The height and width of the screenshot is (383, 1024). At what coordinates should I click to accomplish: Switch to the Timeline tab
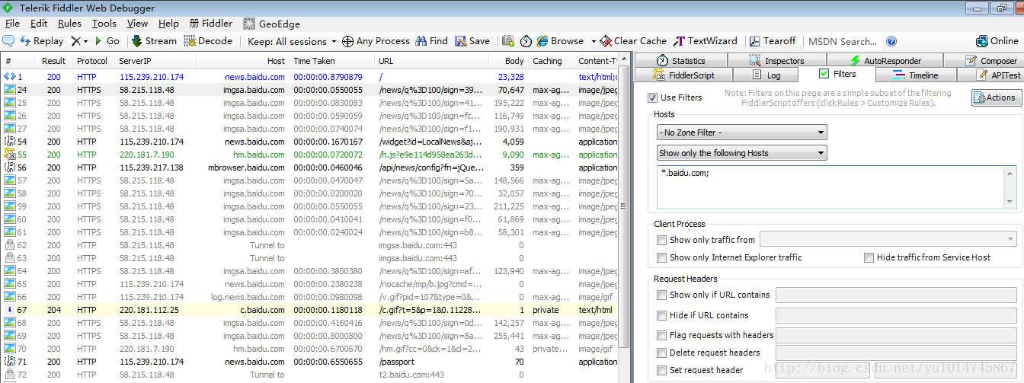tap(915, 75)
